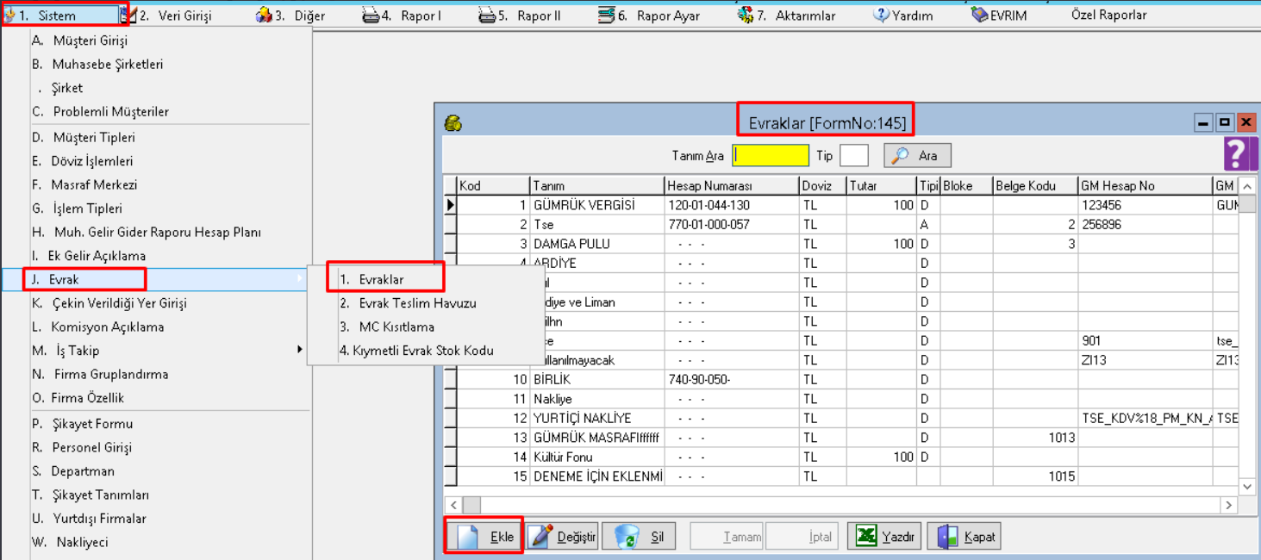1261x560 pixels.
Task: Focus the yellow Tanım Ara search field
Action: [x=771, y=155]
